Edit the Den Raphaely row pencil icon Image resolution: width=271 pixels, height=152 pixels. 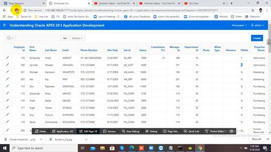click(7, 86)
